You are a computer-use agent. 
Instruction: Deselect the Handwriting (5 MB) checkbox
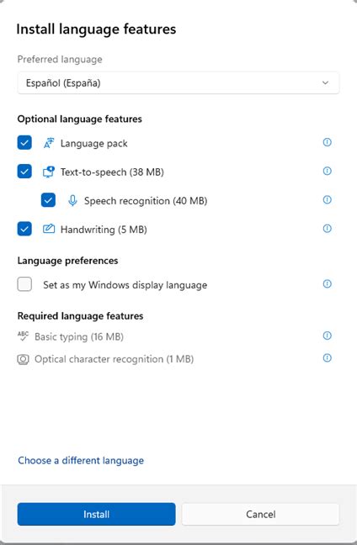pos(24,229)
